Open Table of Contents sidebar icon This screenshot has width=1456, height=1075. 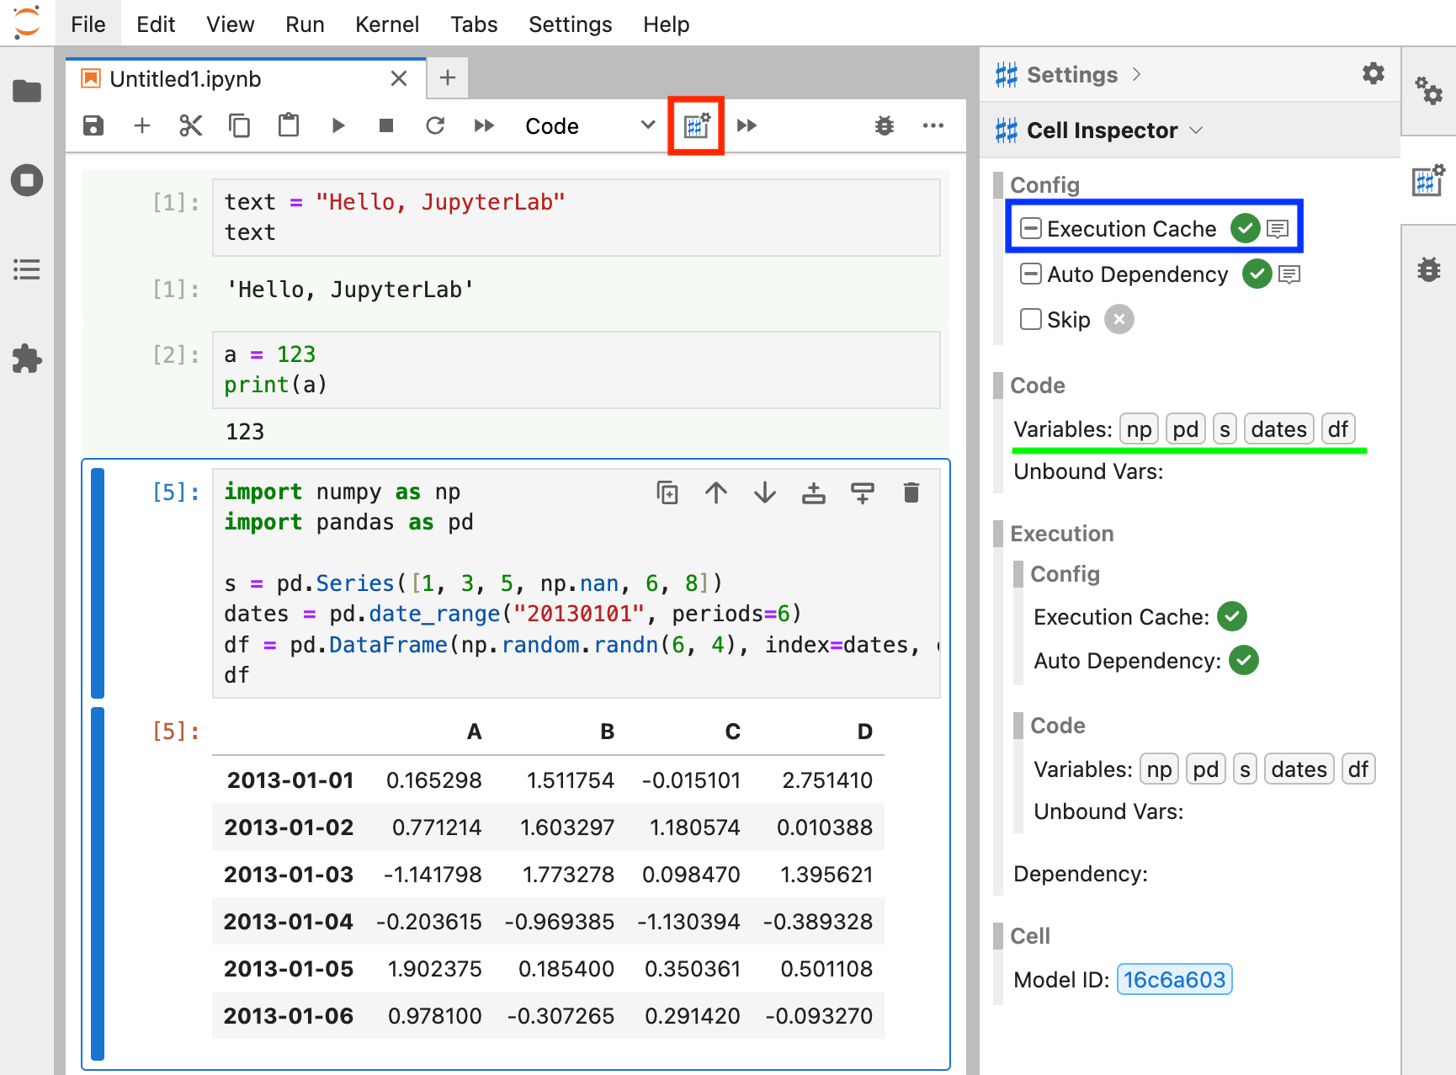27,269
